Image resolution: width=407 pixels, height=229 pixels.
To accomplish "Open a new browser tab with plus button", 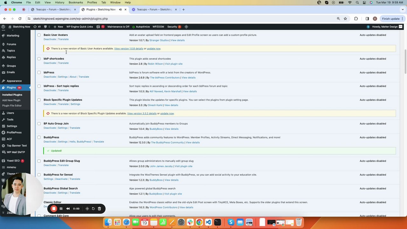I will pyautogui.click(x=183, y=10).
